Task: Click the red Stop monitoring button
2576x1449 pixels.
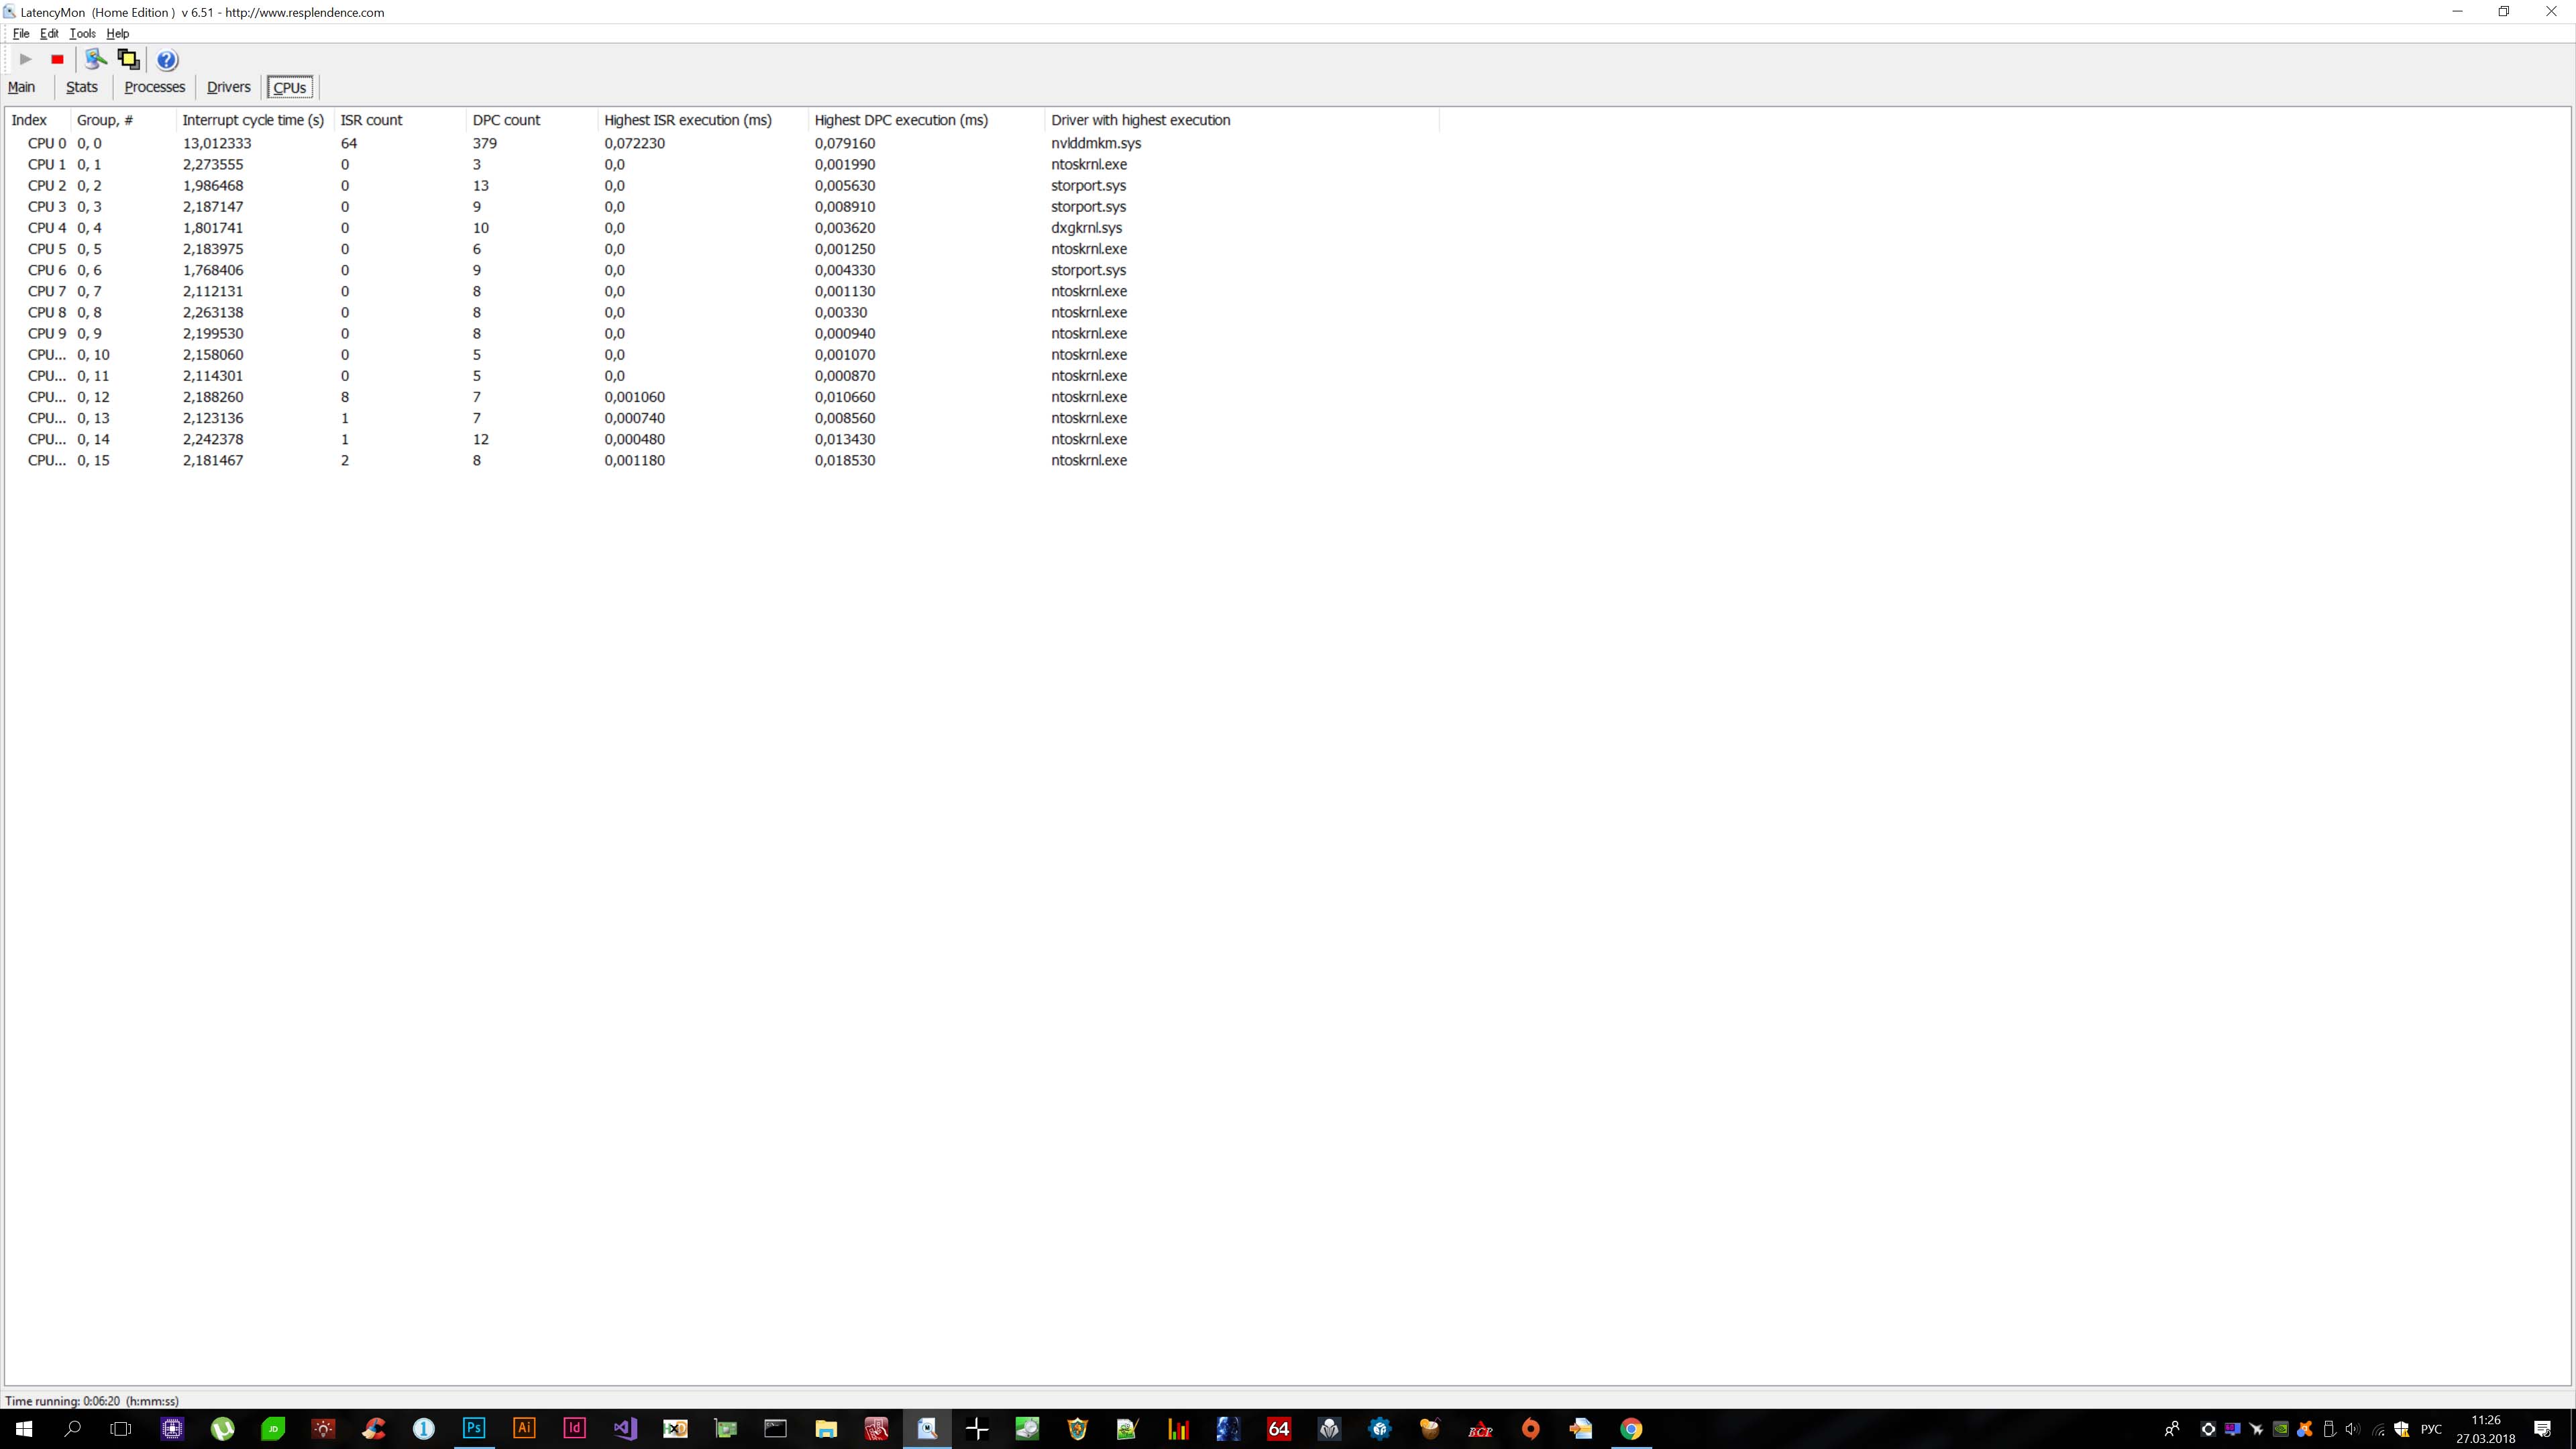Action: pyautogui.click(x=57, y=60)
